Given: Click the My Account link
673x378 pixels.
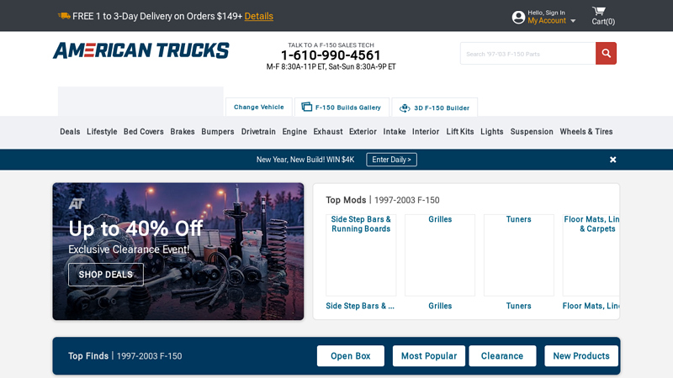Looking at the screenshot, I should coord(547,20).
